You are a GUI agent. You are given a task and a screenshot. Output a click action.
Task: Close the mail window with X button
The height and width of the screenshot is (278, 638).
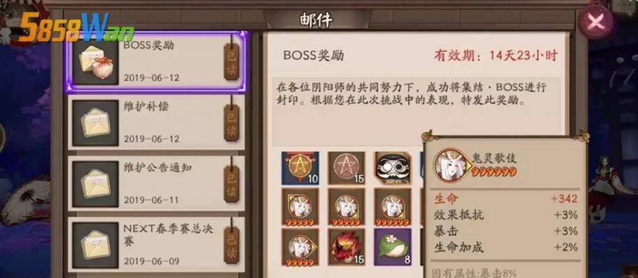pyautogui.click(x=596, y=22)
